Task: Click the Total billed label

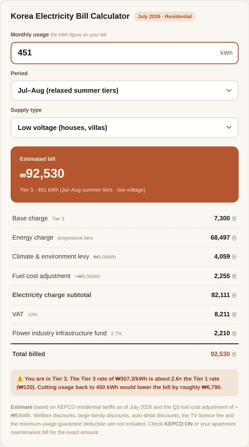Action: click(29, 354)
